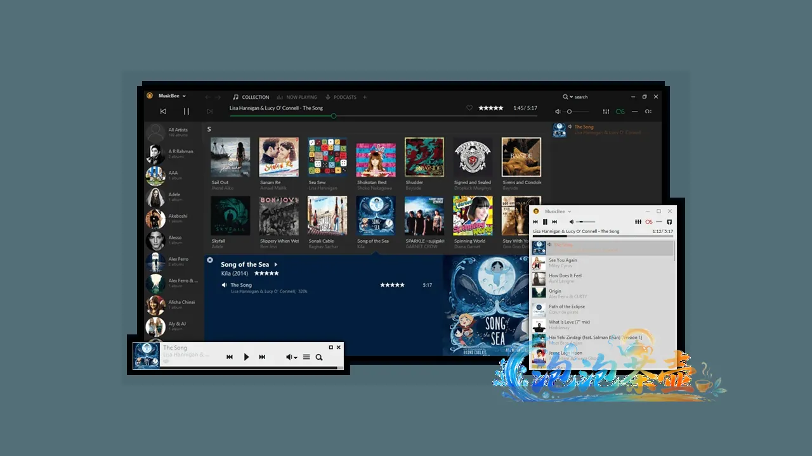
Task: Rate the Kíla (2014) album stars
Action: 266,274
